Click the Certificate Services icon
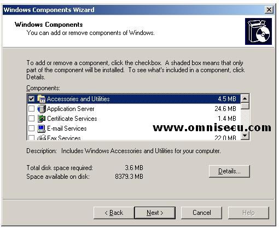This screenshot has height=228, width=279. pos(41,119)
